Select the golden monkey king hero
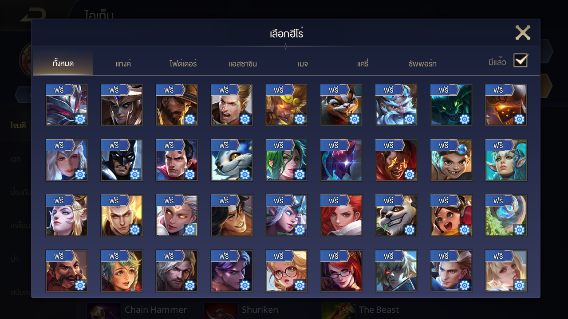The width and height of the screenshot is (568, 319). click(286, 105)
